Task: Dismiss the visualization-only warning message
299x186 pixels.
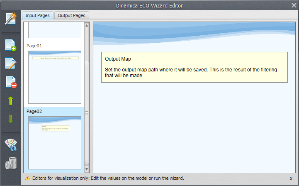Action: pos(291,179)
